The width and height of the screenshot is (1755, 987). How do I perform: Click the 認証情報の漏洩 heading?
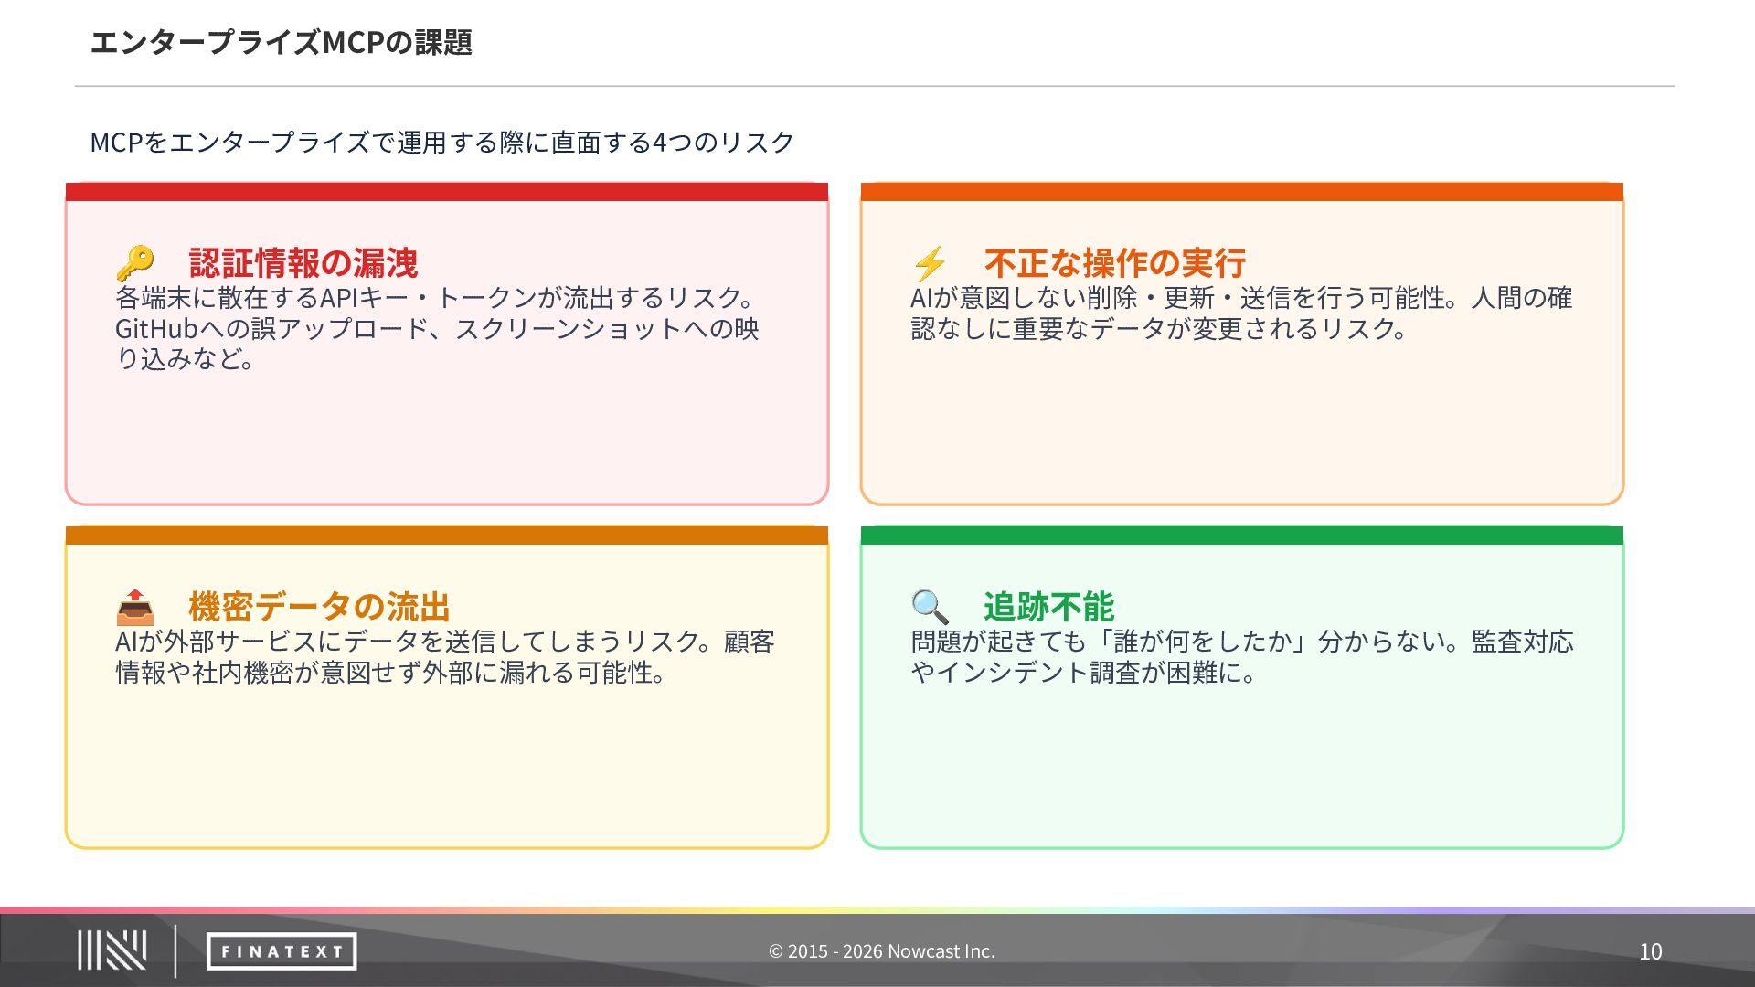click(303, 263)
